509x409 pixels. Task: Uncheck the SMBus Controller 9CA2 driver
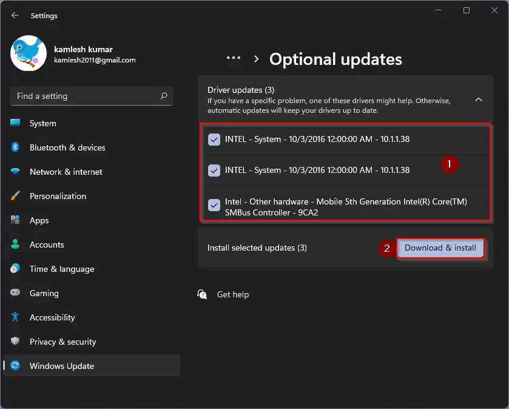214,205
